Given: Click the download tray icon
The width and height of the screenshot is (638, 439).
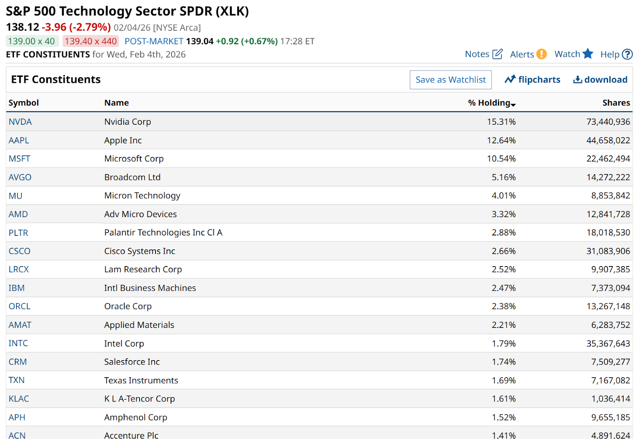Looking at the screenshot, I should [577, 80].
